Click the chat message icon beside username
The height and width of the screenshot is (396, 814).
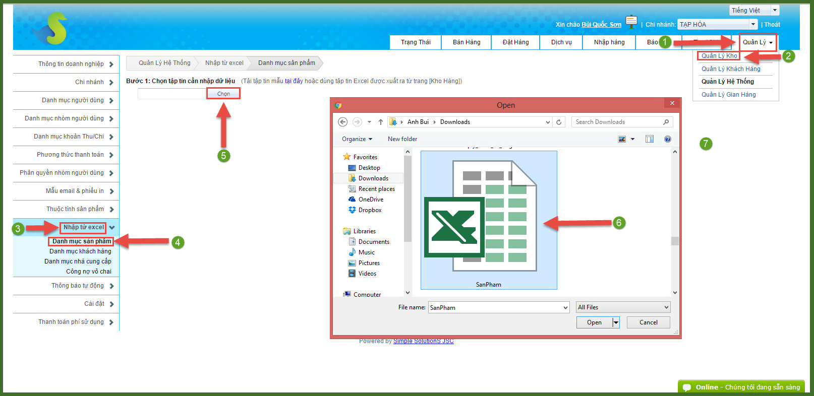click(631, 21)
